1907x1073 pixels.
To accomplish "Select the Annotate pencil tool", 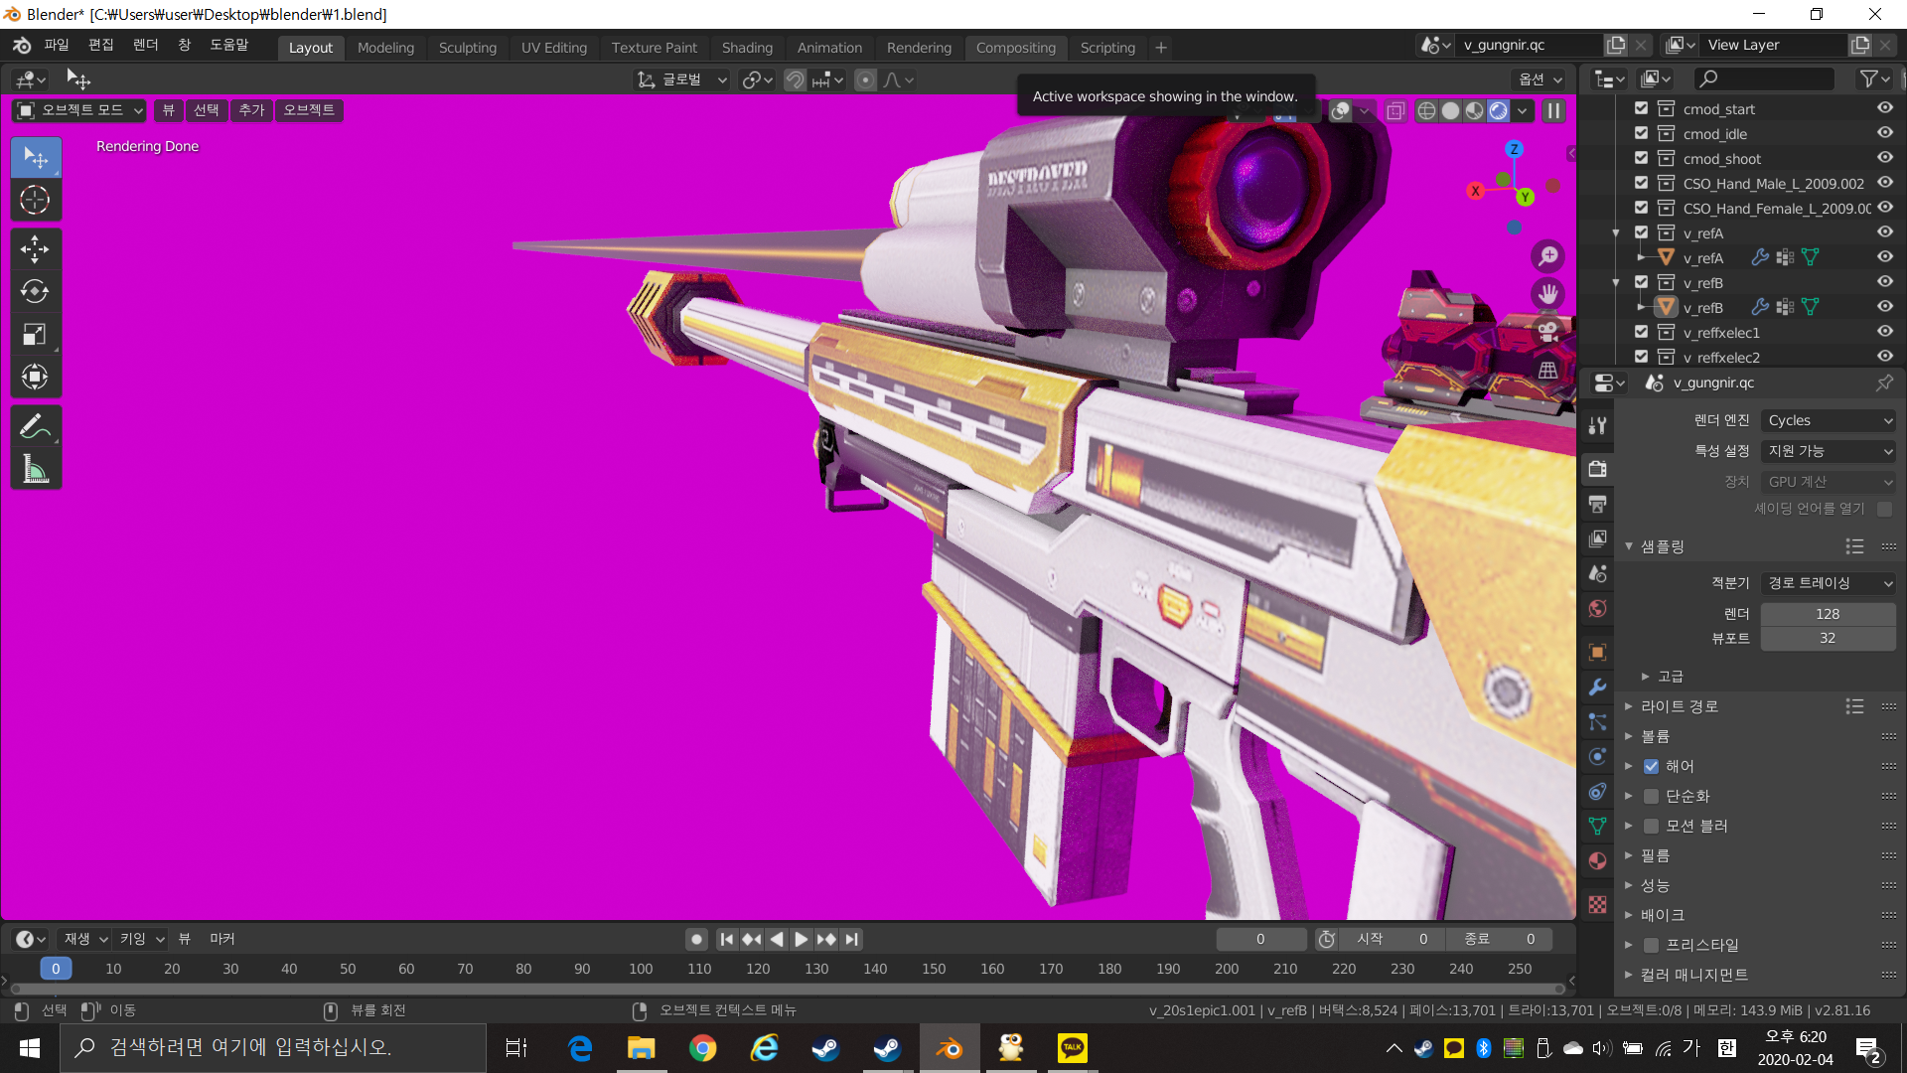I will point(36,425).
